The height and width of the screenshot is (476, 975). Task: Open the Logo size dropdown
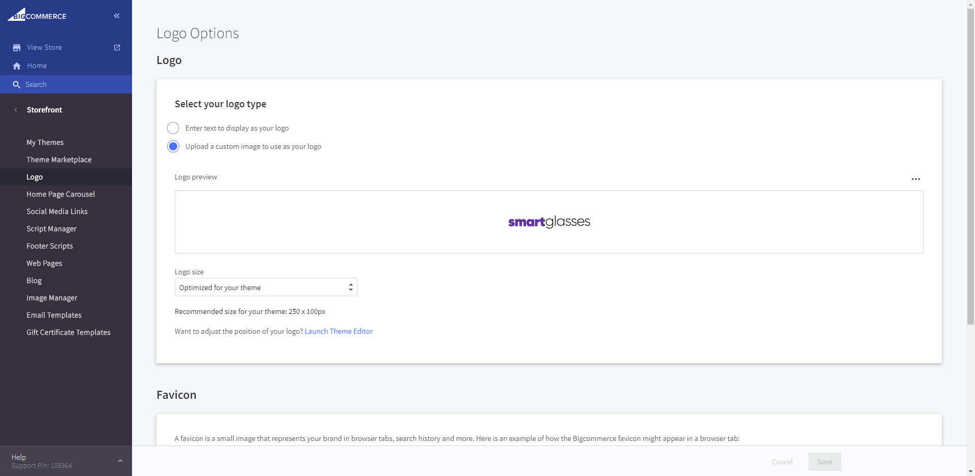pyautogui.click(x=266, y=287)
